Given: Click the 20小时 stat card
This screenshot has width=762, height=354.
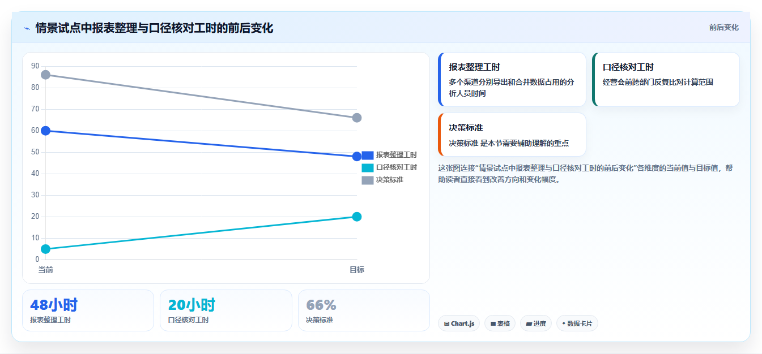Looking at the screenshot, I should (226, 310).
